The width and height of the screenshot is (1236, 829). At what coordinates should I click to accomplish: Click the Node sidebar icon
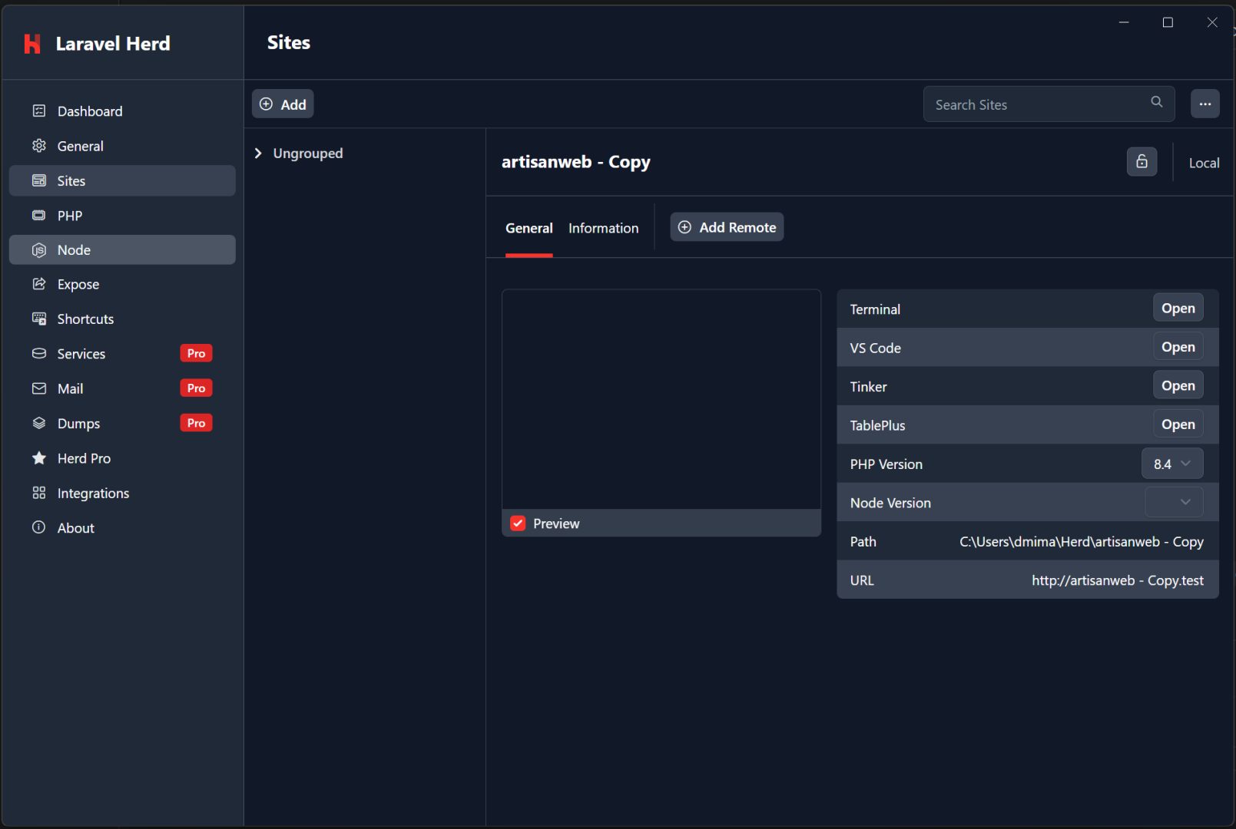(x=39, y=250)
